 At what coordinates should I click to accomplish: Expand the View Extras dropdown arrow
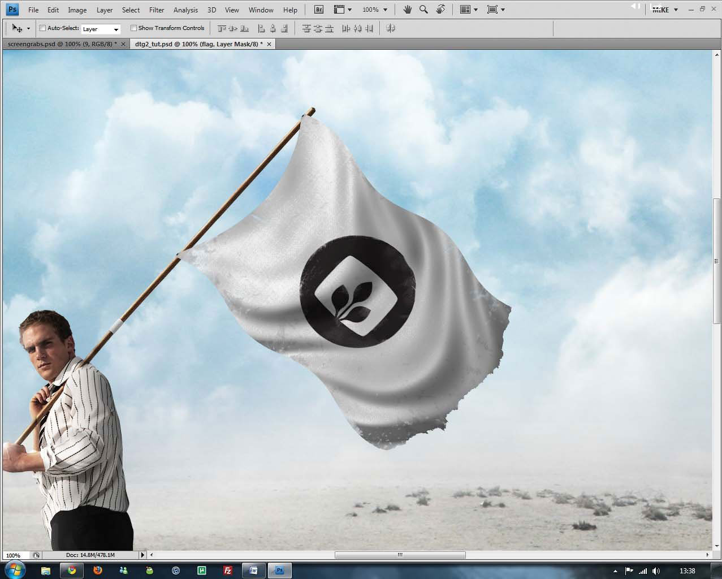click(349, 10)
